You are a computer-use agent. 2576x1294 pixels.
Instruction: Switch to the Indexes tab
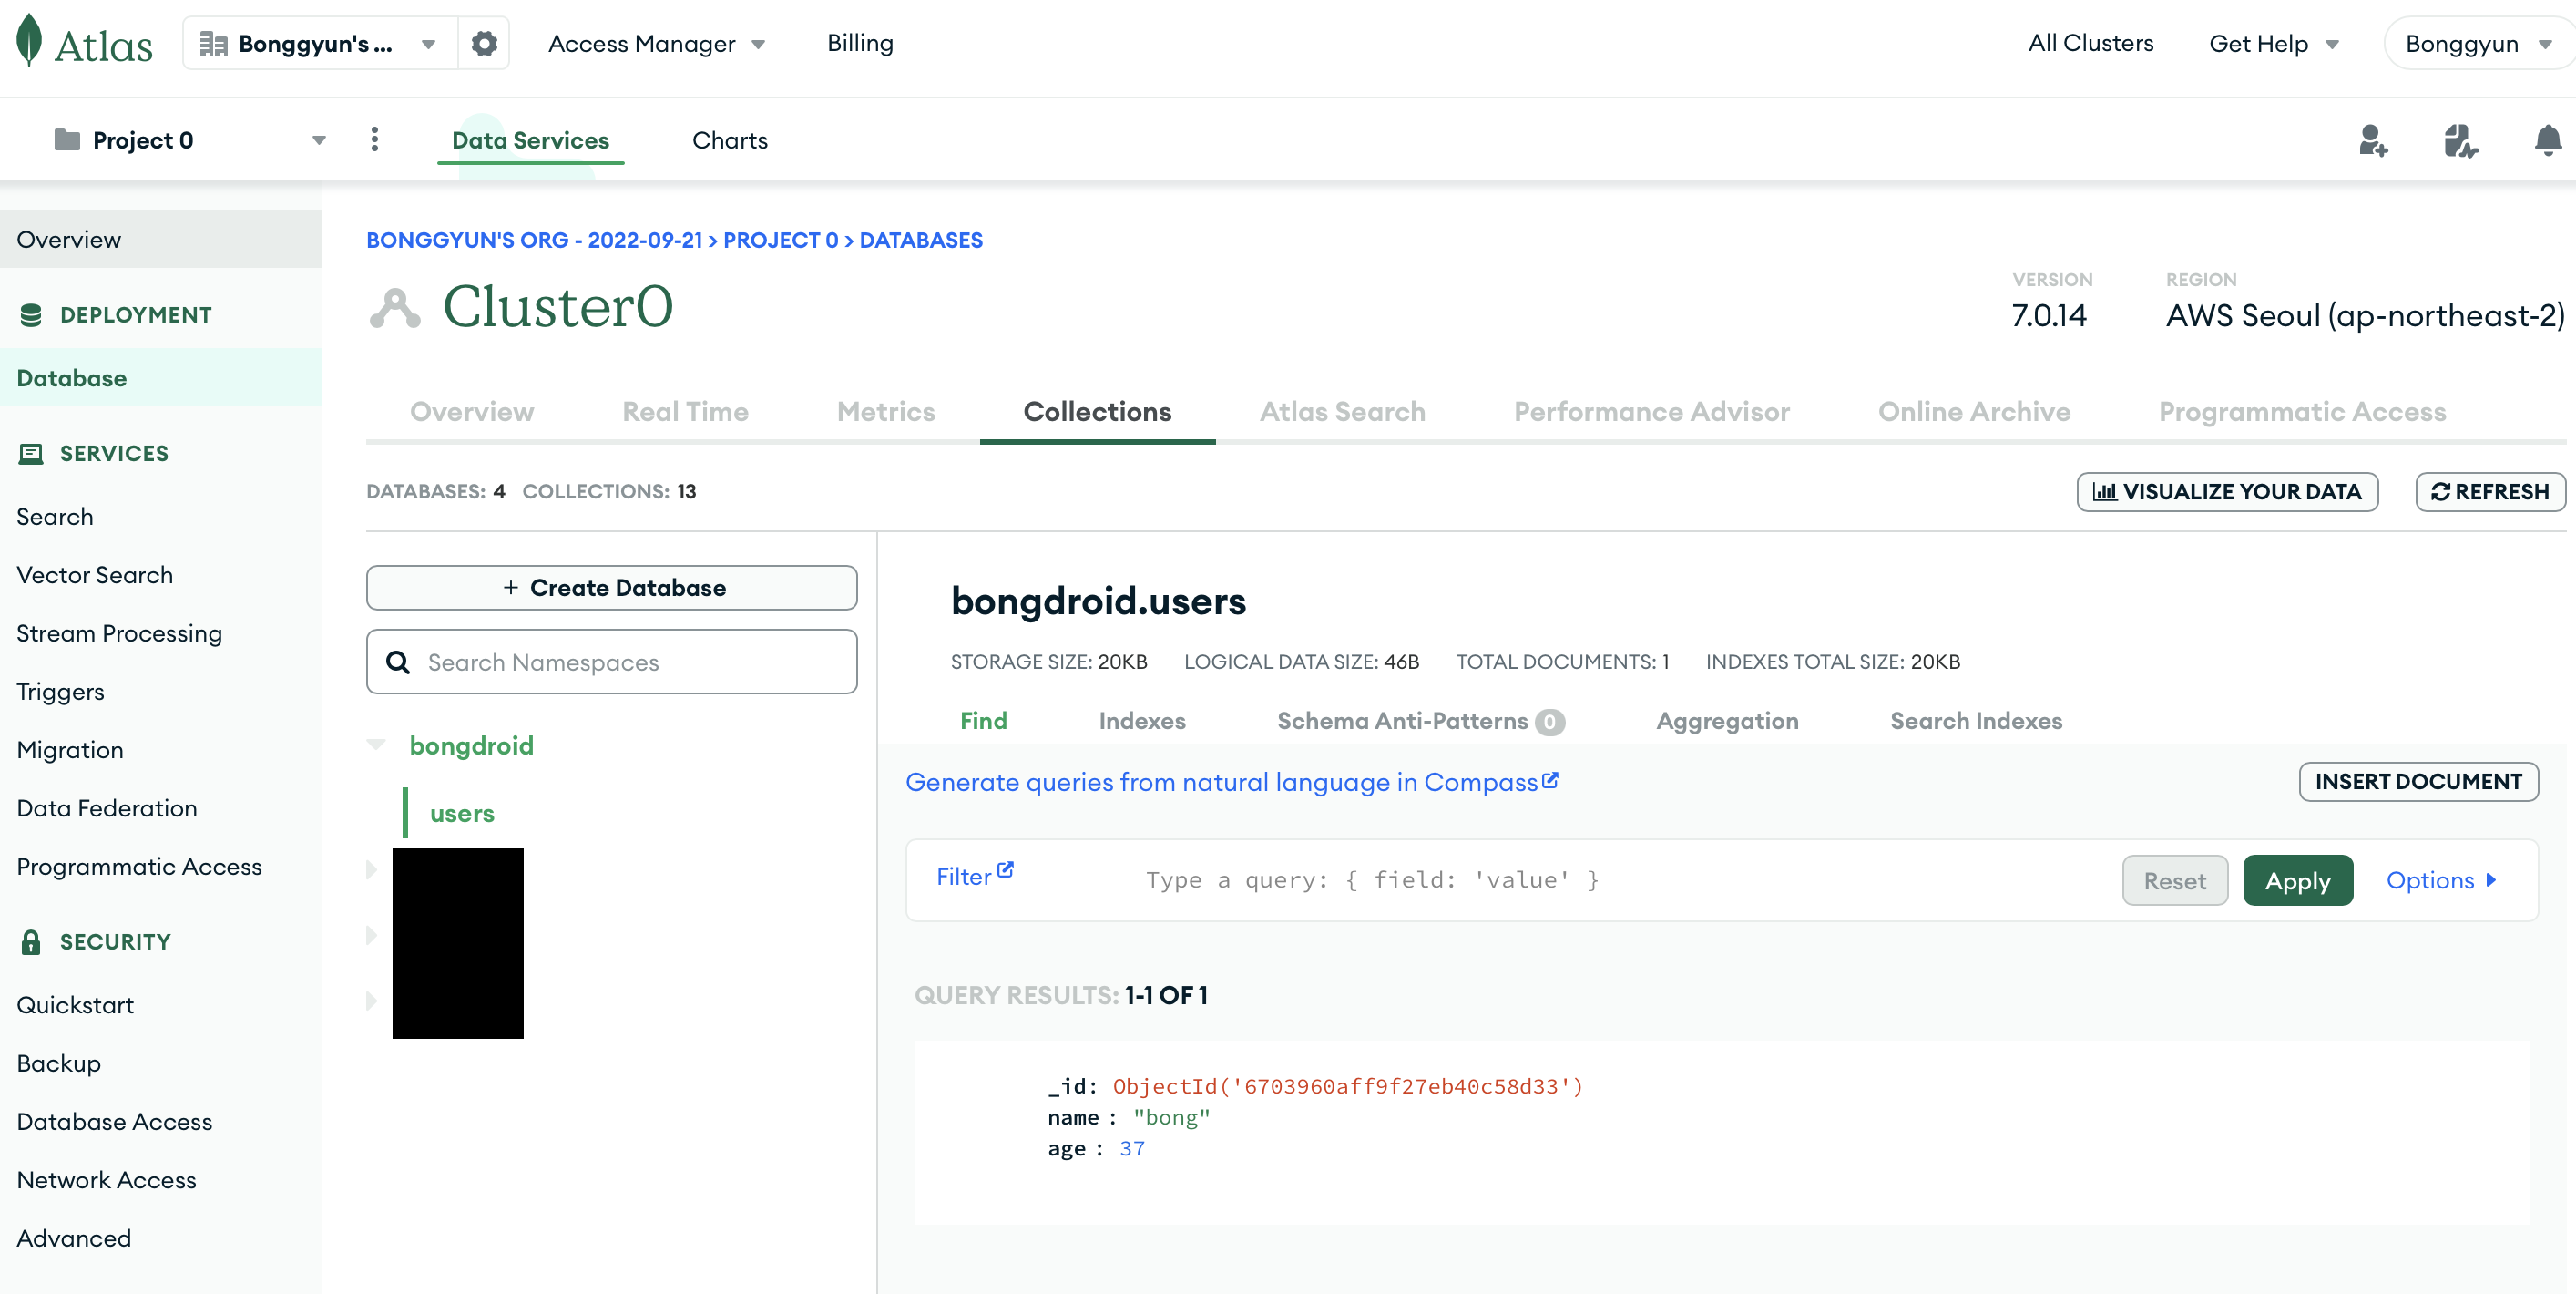tap(1142, 721)
